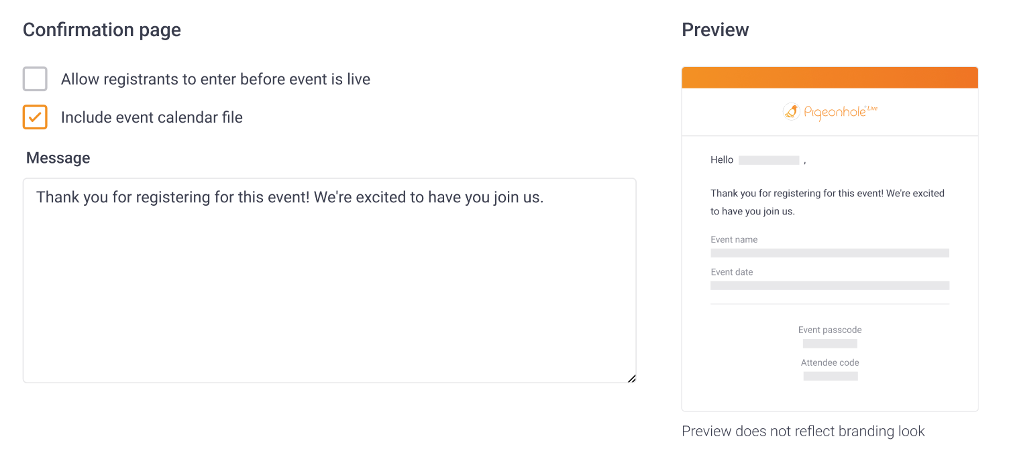Click the Event passcode placeholder box
The height and width of the screenshot is (457, 1009).
point(830,344)
